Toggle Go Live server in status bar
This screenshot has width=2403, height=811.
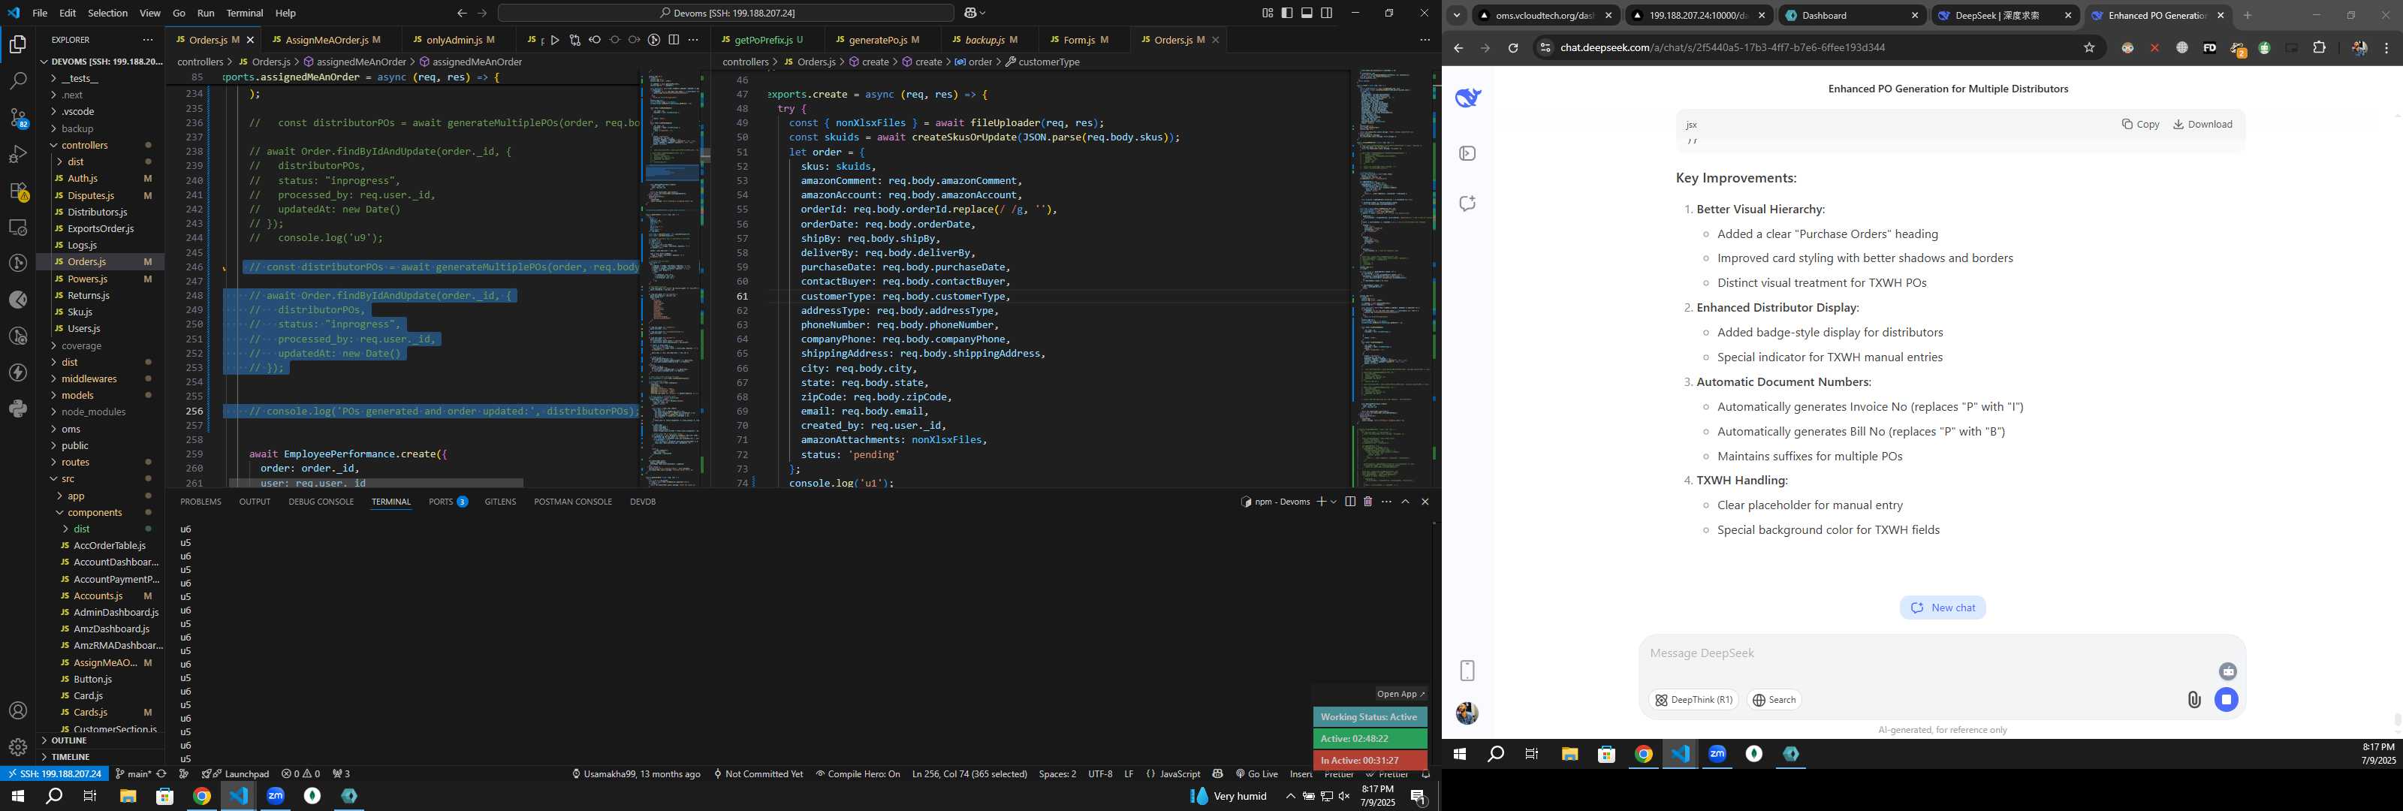(1256, 773)
